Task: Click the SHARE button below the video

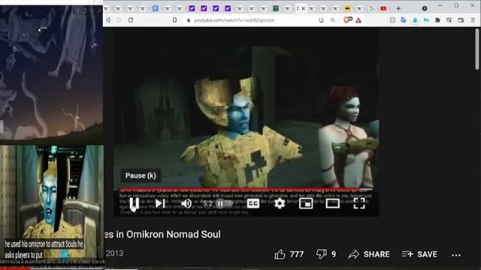Action: pos(369,254)
